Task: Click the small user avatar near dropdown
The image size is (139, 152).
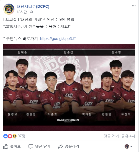Action: click(x=127, y=146)
